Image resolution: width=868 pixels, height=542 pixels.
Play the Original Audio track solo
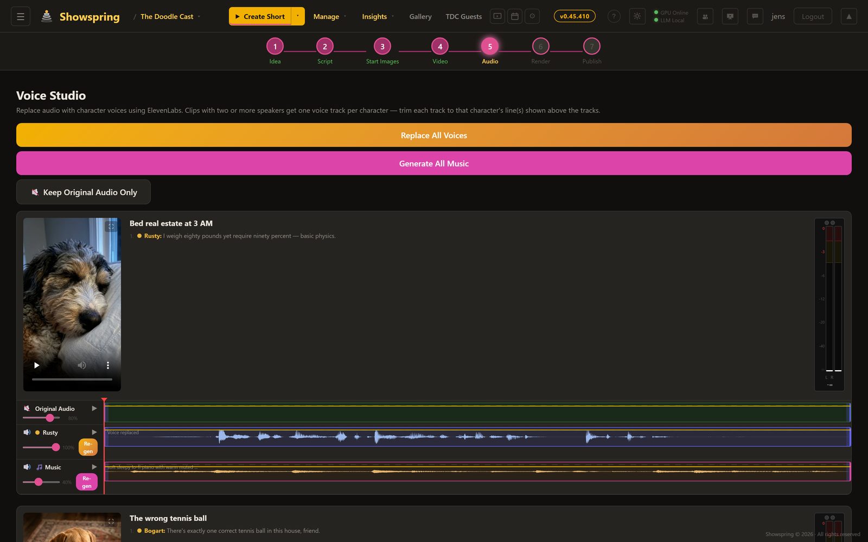click(94, 408)
